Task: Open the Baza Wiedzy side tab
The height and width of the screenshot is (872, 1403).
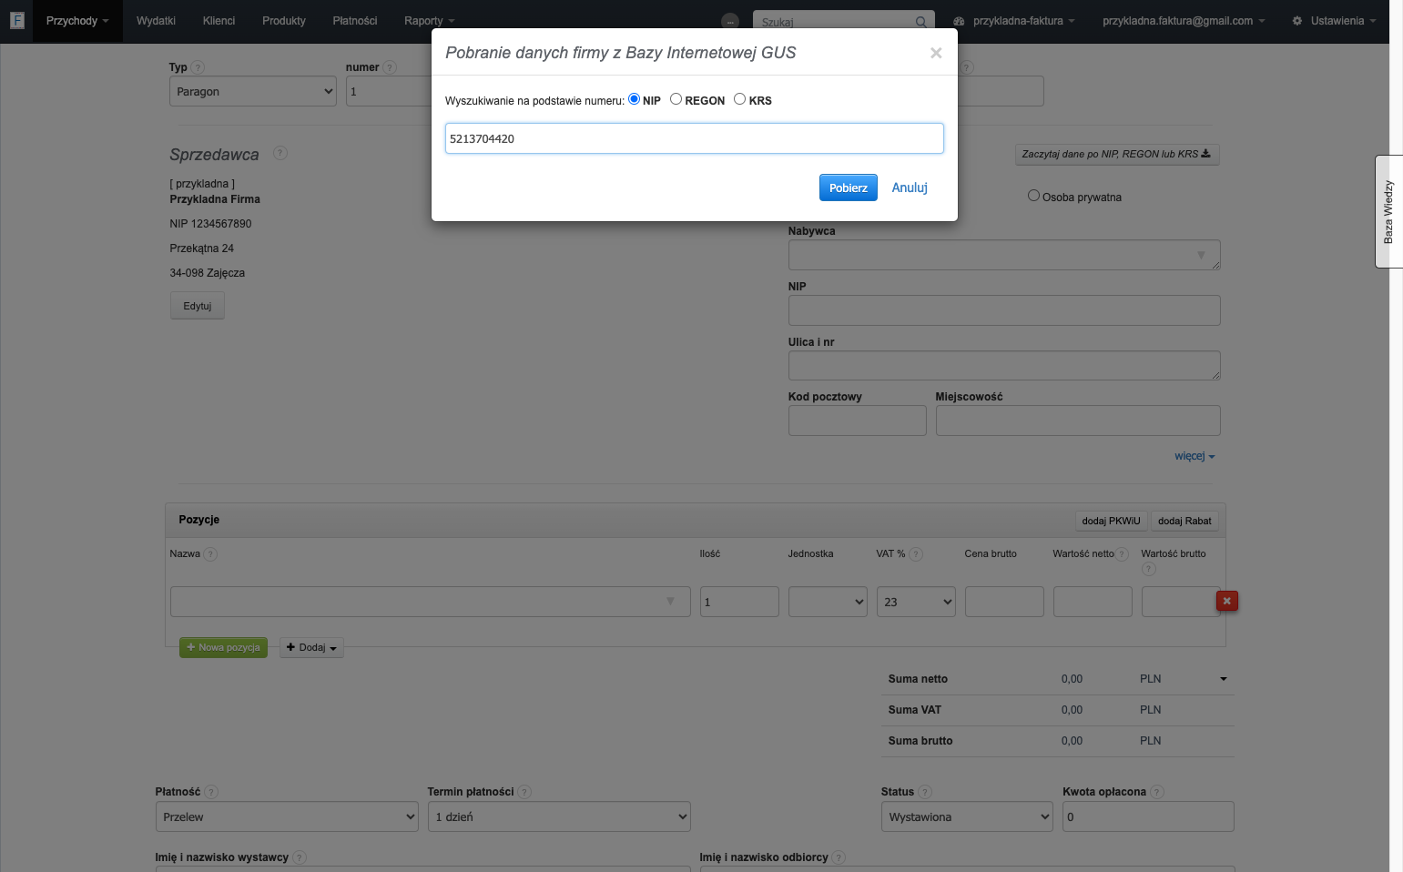Action: (1388, 212)
